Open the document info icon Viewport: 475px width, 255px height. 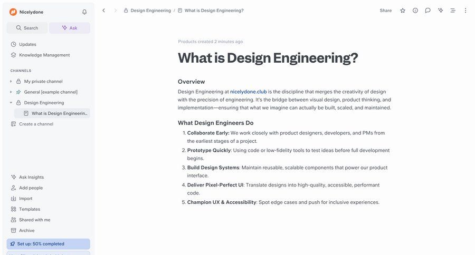415,11
